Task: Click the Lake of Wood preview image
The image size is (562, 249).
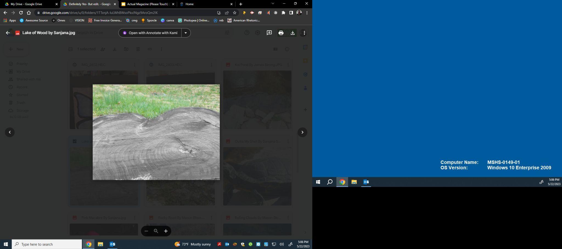Action: point(156,132)
